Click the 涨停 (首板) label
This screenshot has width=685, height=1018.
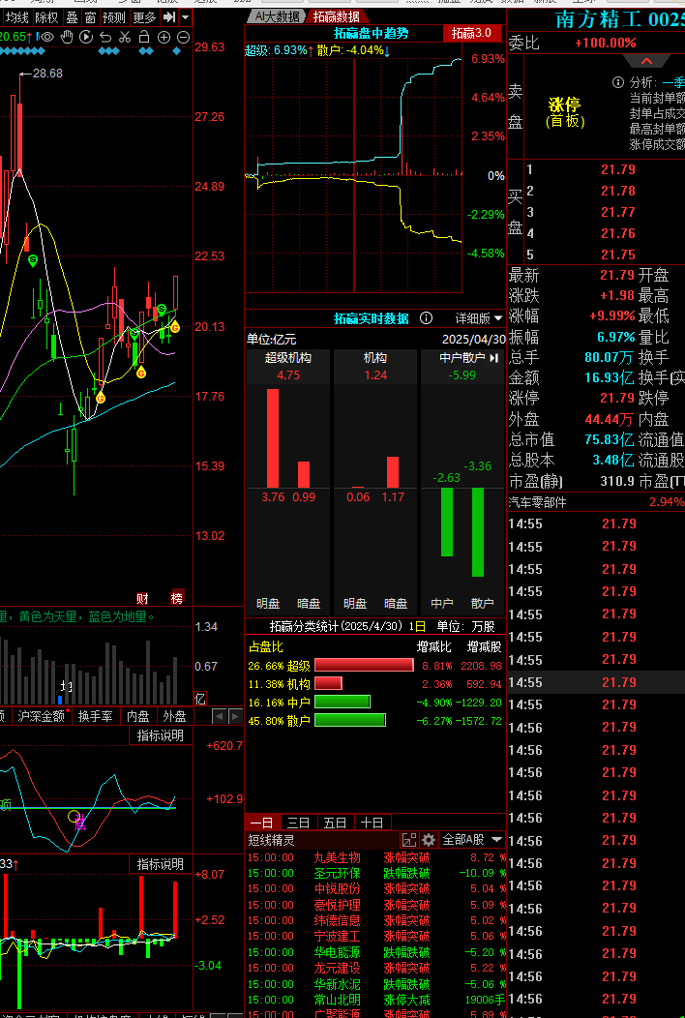(564, 111)
